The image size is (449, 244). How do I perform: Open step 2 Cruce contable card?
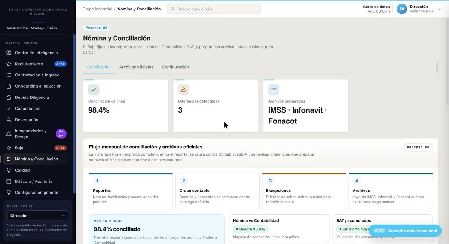tap(217, 191)
